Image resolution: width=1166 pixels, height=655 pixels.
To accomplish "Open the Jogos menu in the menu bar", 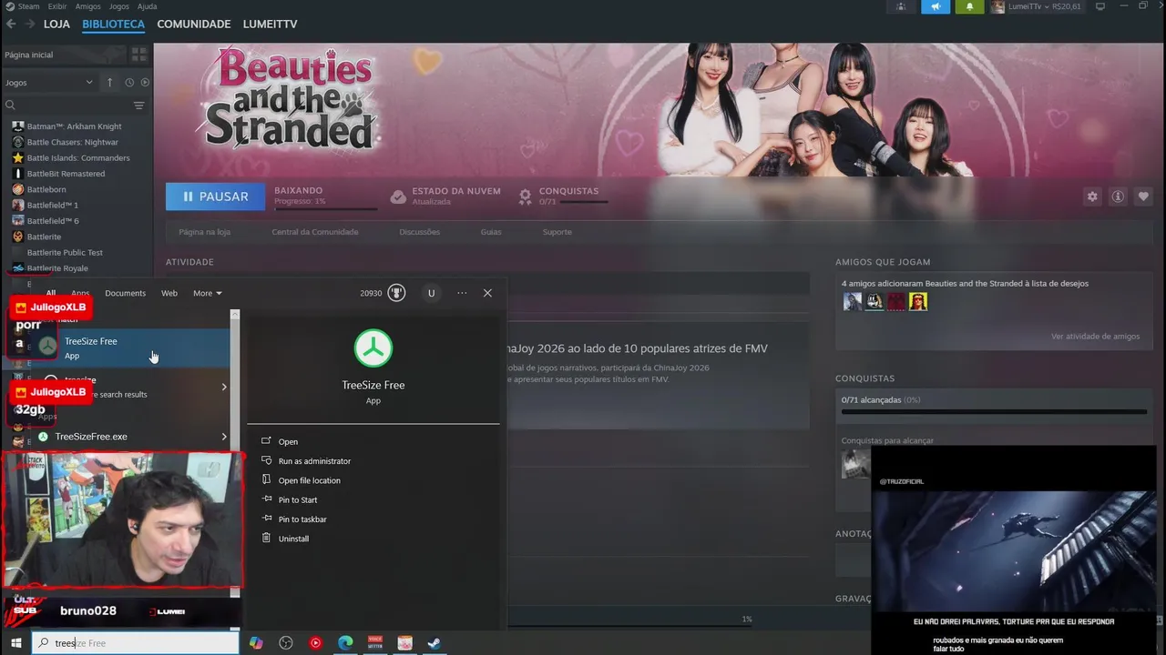I will tap(119, 6).
